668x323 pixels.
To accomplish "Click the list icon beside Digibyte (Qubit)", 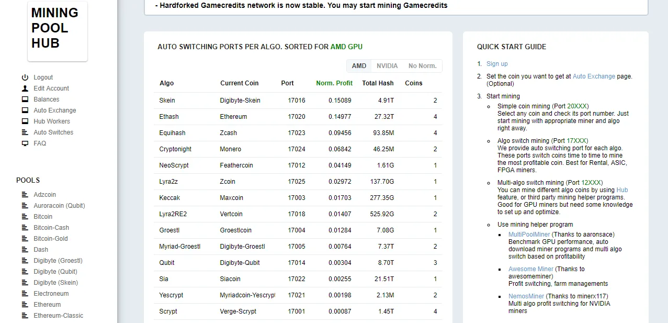I will click(x=25, y=272).
